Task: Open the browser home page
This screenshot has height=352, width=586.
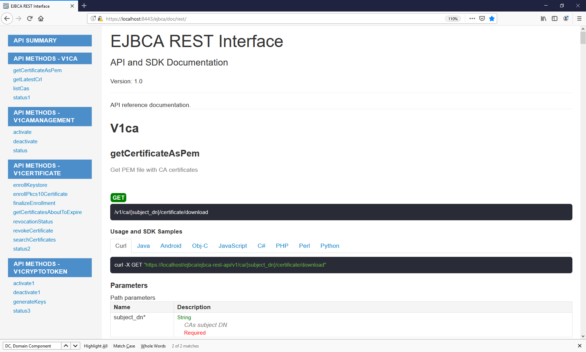Action: click(x=41, y=18)
